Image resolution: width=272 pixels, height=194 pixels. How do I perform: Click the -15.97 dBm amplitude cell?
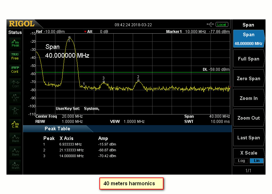coord(107,144)
